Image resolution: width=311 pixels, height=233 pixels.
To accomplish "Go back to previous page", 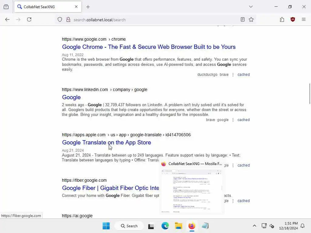I will [x=7, y=19].
